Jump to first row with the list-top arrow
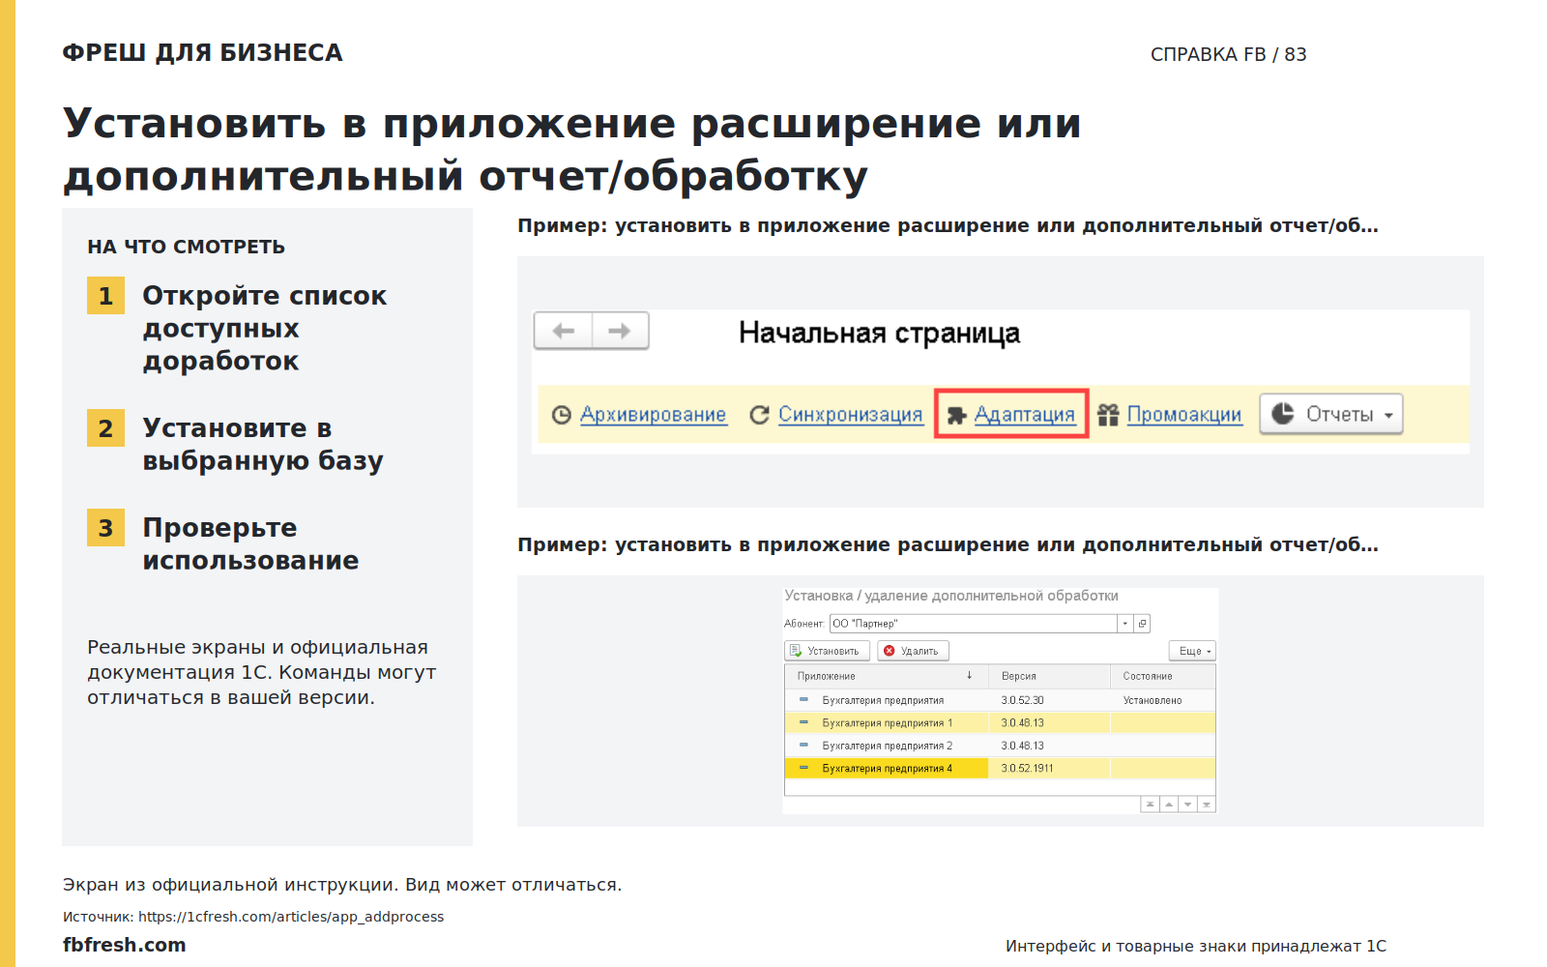1547x967 pixels. [x=1150, y=805]
